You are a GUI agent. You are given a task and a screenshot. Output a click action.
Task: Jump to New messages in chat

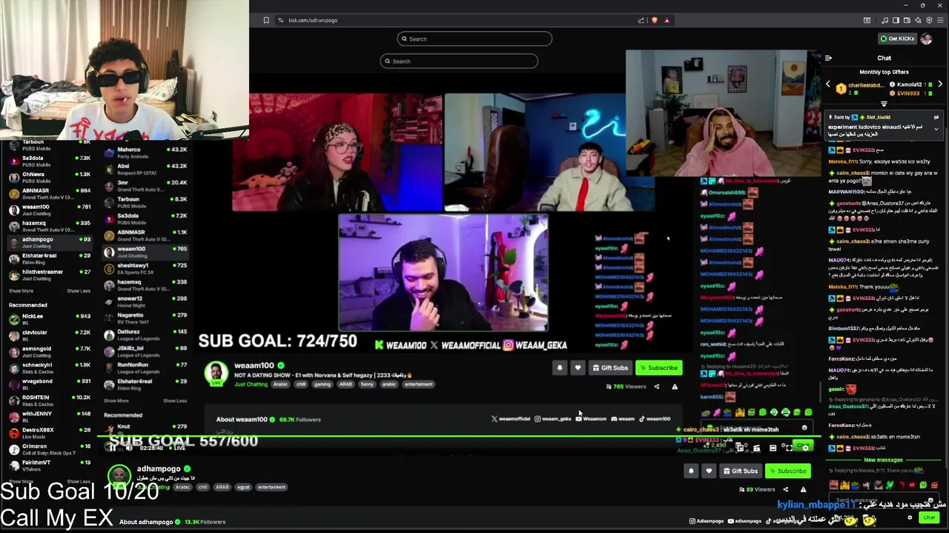point(884,460)
